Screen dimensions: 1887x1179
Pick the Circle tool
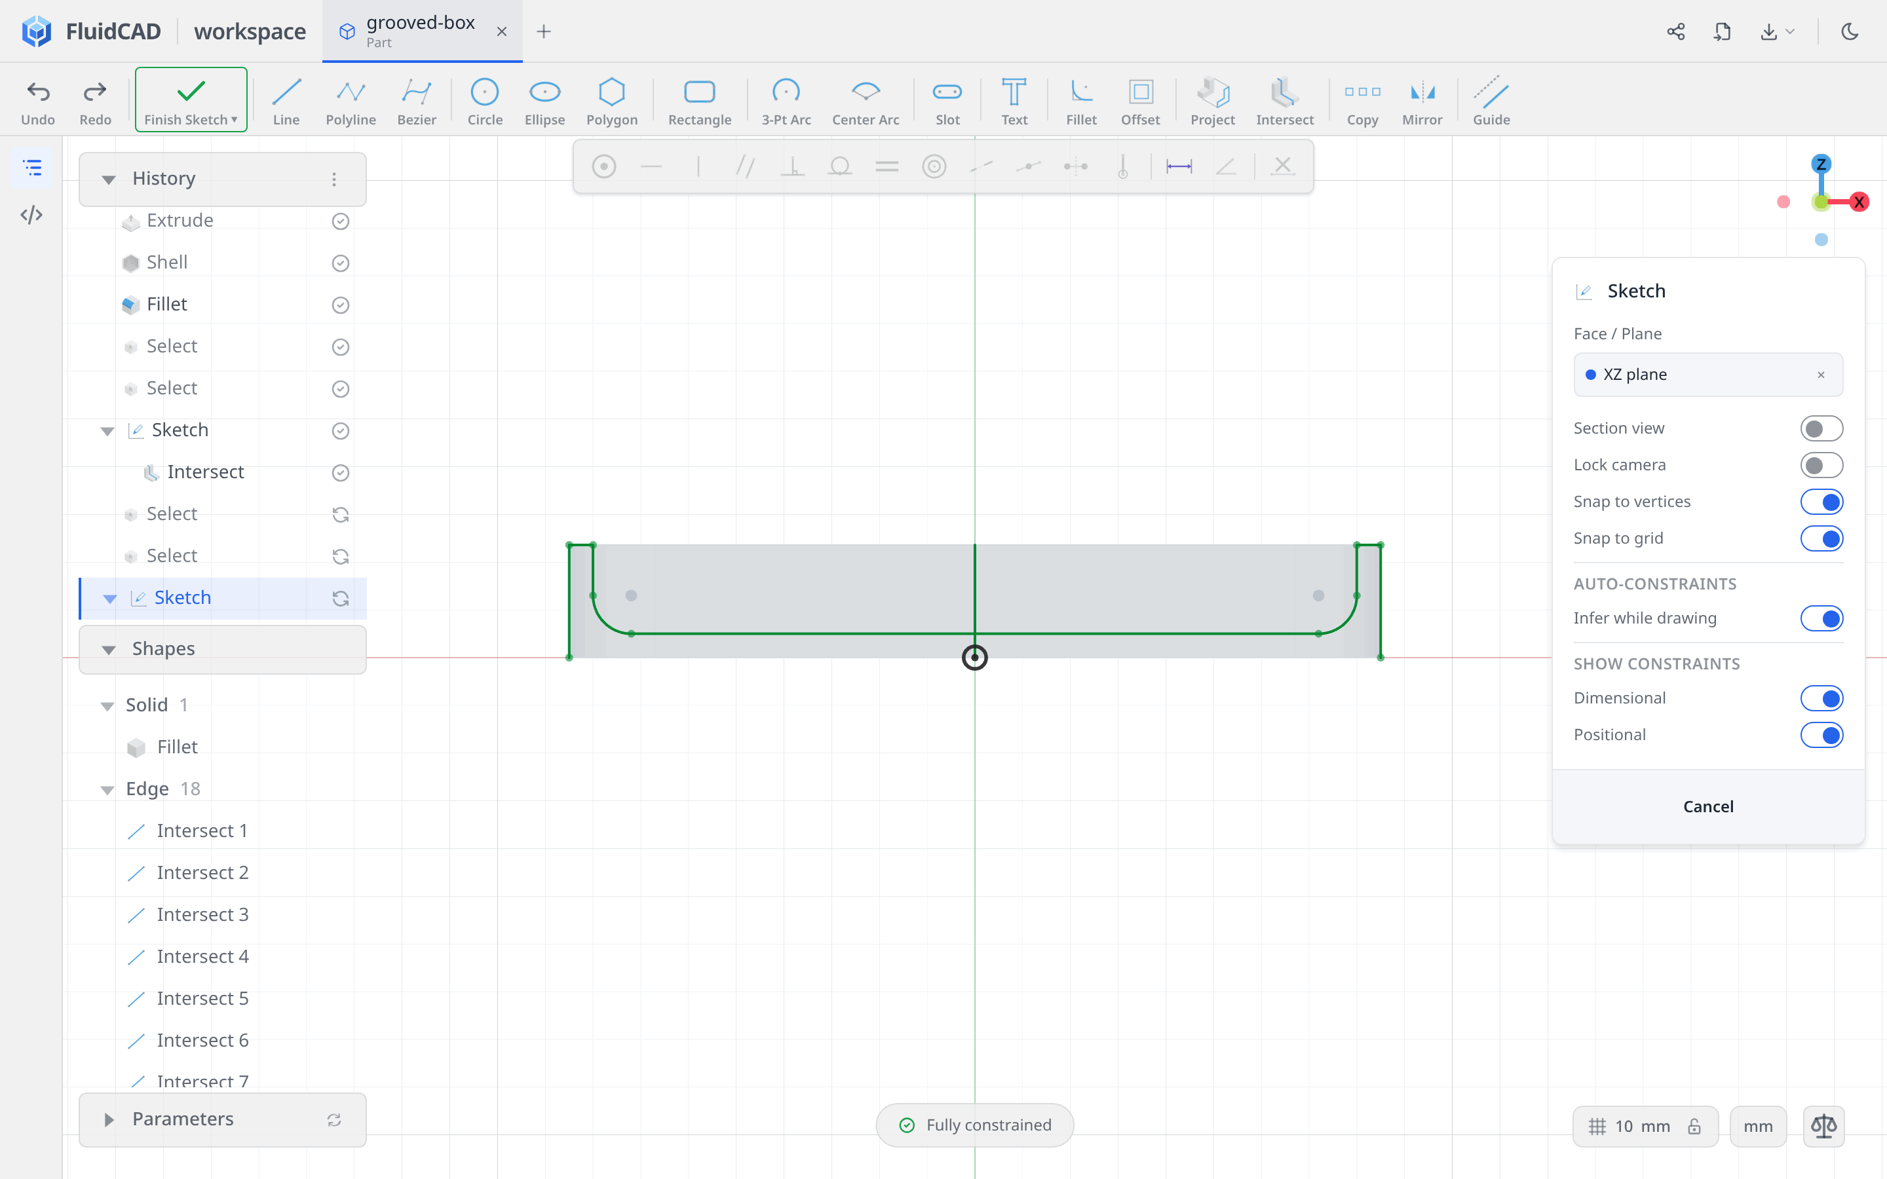click(x=484, y=102)
